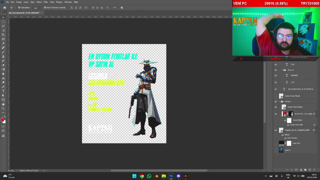This screenshot has width=320, height=180.
Task: Open Adobe Illustrator from taskbar
Action: [x=186, y=176]
